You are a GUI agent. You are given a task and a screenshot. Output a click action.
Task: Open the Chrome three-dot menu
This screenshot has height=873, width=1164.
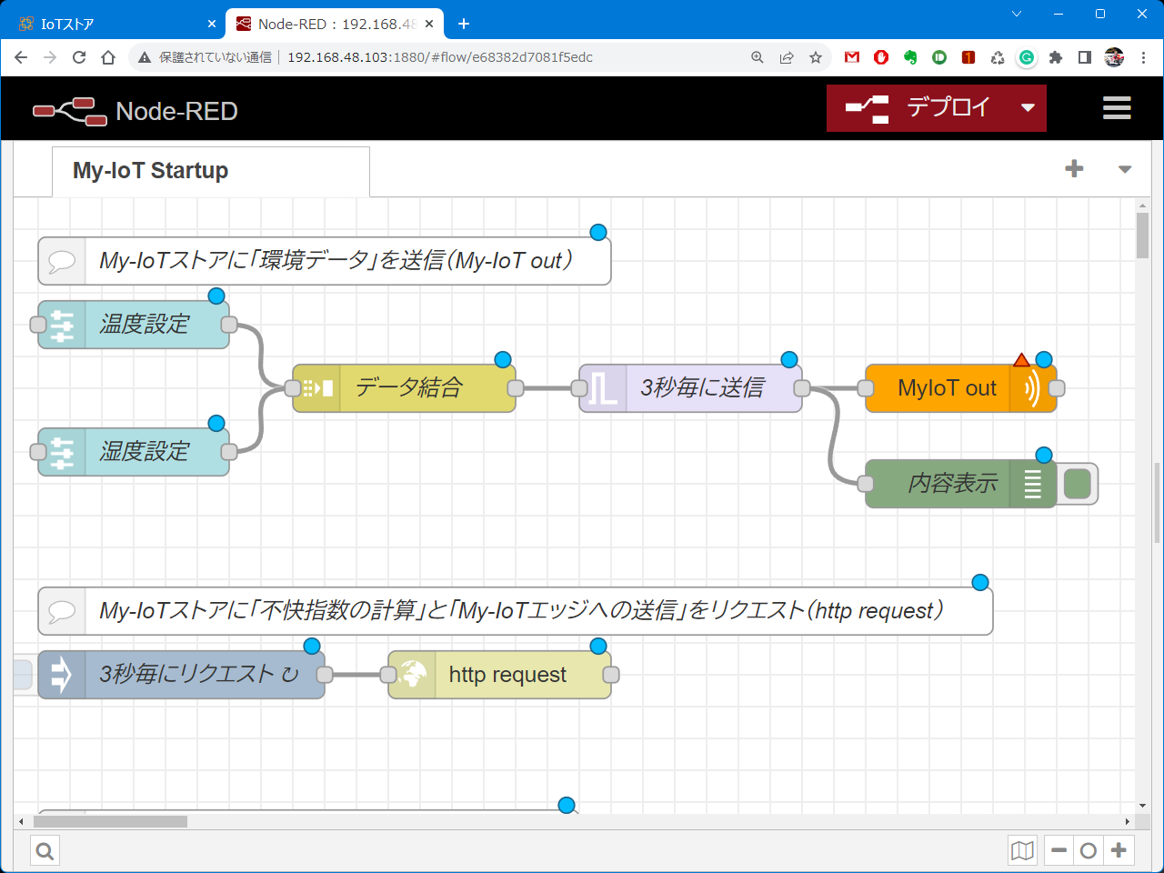tap(1144, 57)
